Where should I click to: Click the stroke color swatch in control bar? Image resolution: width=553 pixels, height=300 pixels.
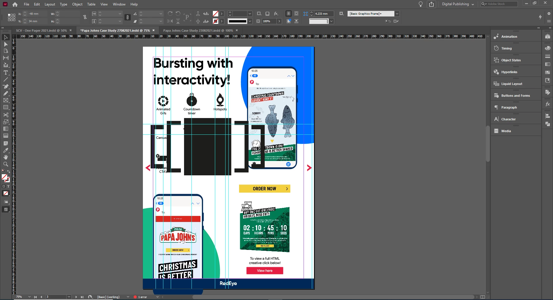click(x=215, y=21)
